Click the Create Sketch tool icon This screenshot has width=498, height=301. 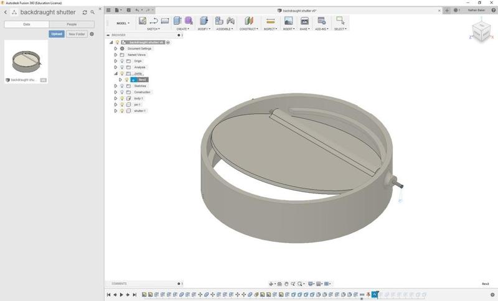143,21
